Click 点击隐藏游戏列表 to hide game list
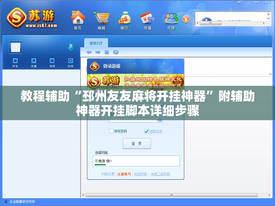Viewport: 275px width, 206px height. coord(22,202)
